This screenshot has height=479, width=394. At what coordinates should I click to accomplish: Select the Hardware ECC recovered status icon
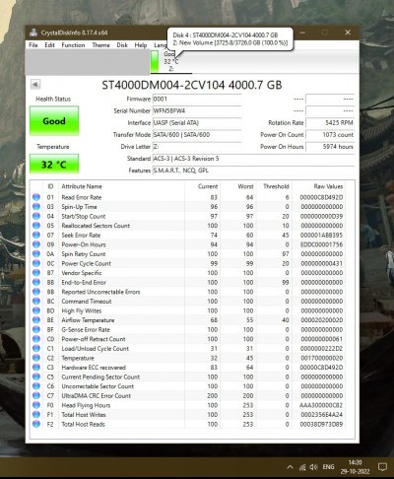tap(36, 368)
